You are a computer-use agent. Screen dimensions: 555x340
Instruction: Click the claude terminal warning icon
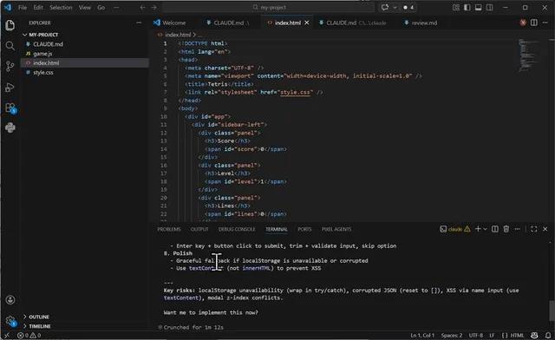[x=467, y=229]
